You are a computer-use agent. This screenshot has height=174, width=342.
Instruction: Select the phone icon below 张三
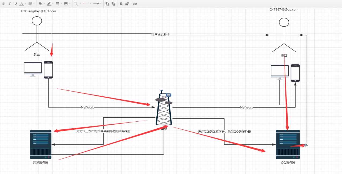48,70
